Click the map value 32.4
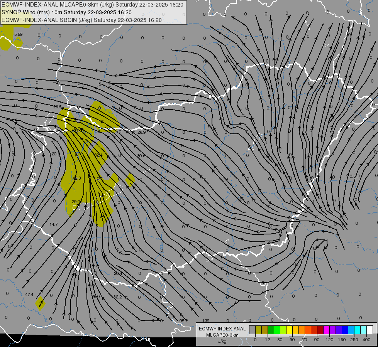Image resolution: width=378 pixels, height=347 pixels. click(98, 155)
